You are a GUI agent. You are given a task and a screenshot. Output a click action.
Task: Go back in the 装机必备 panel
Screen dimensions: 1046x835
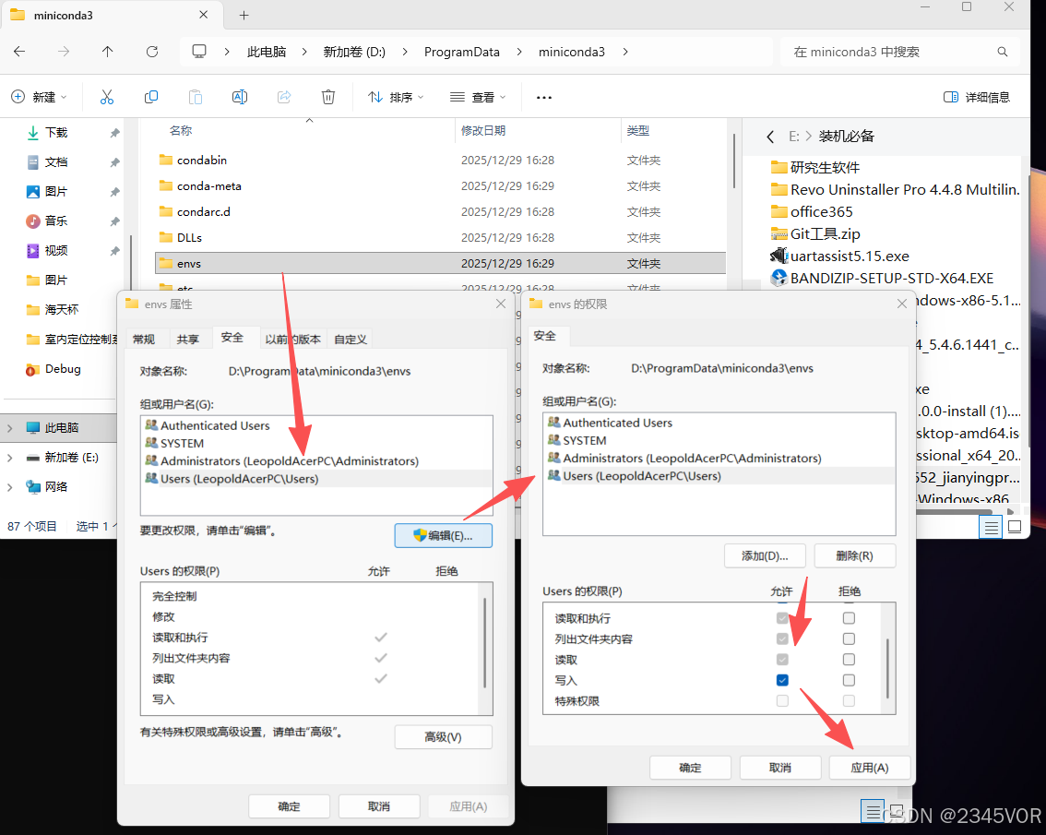pyautogui.click(x=770, y=137)
